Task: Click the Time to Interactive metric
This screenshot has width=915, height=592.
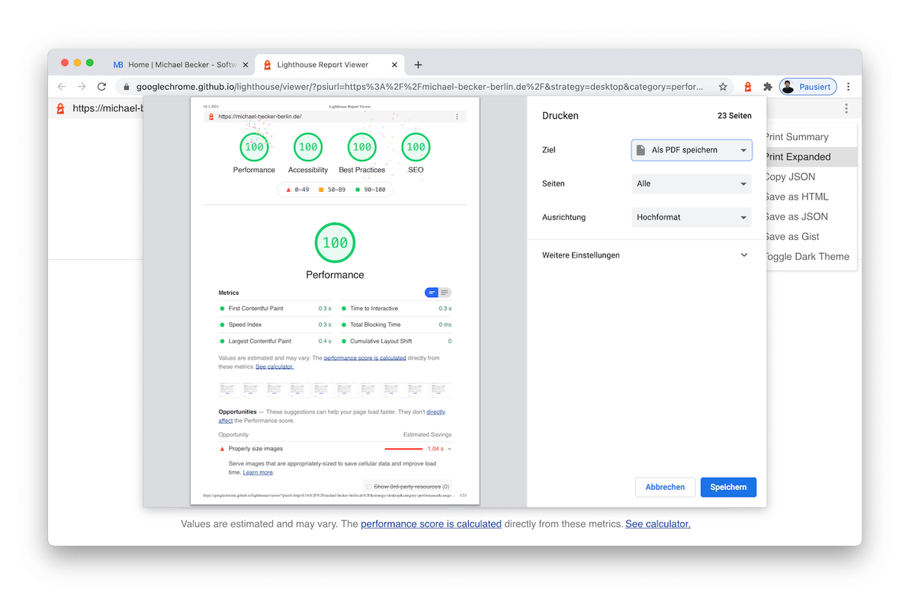Action: (x=396, y=309)
